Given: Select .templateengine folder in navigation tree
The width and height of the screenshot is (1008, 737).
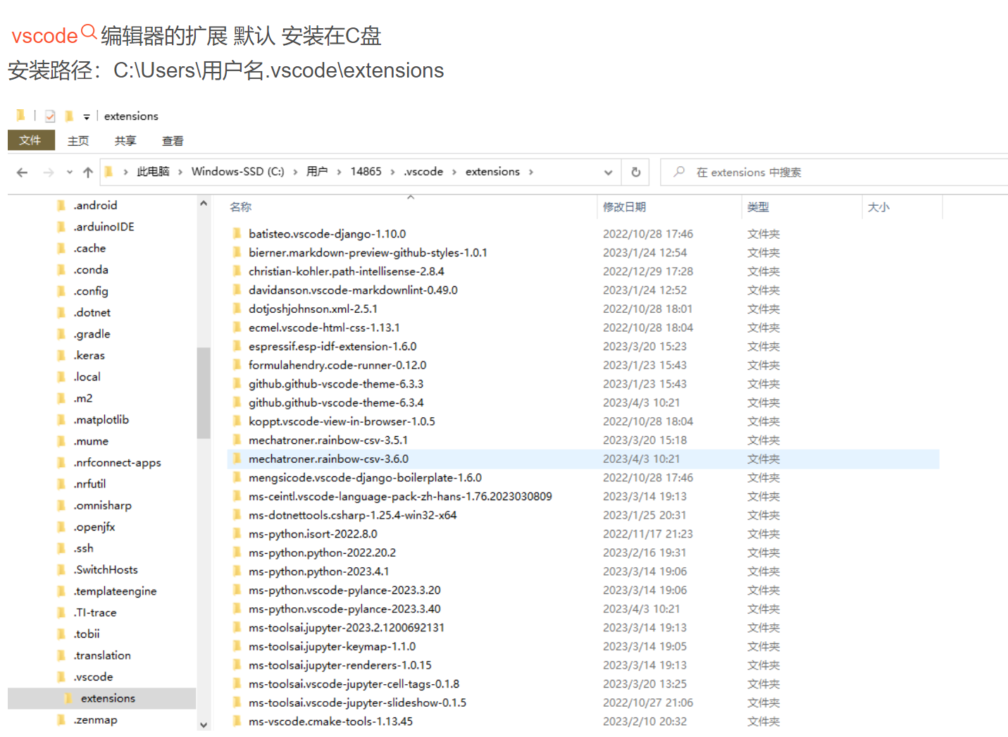Looking at the screenshot, I should click(x=115, y=590).
